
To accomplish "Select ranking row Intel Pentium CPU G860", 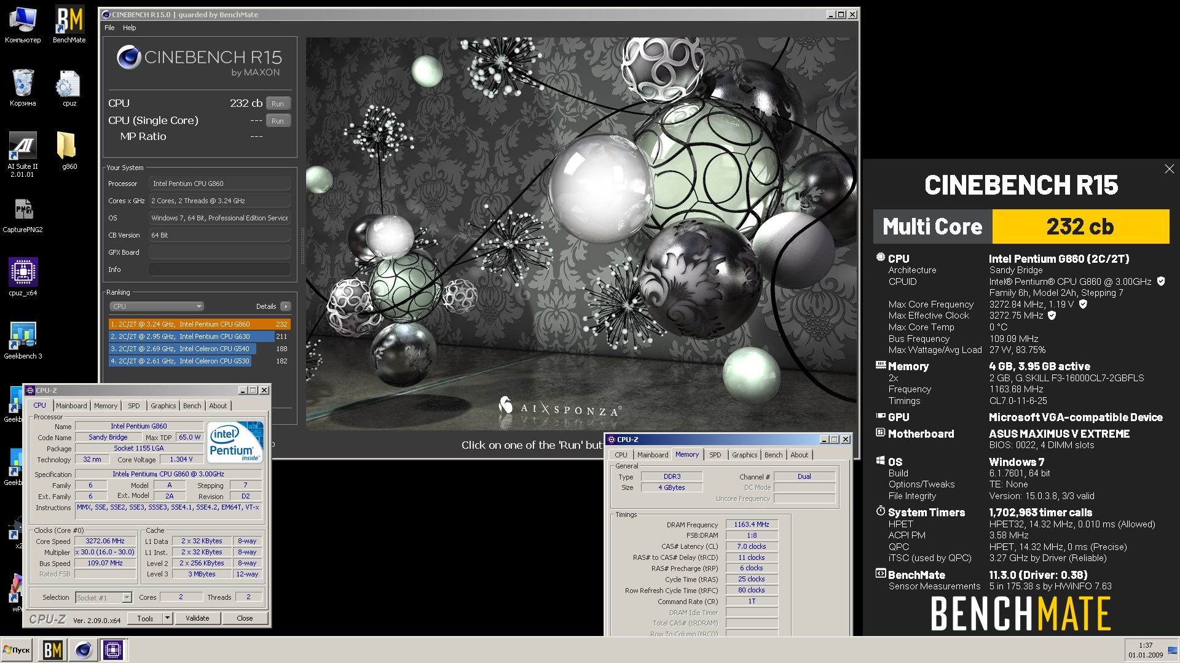I will [x=199, y=324].
